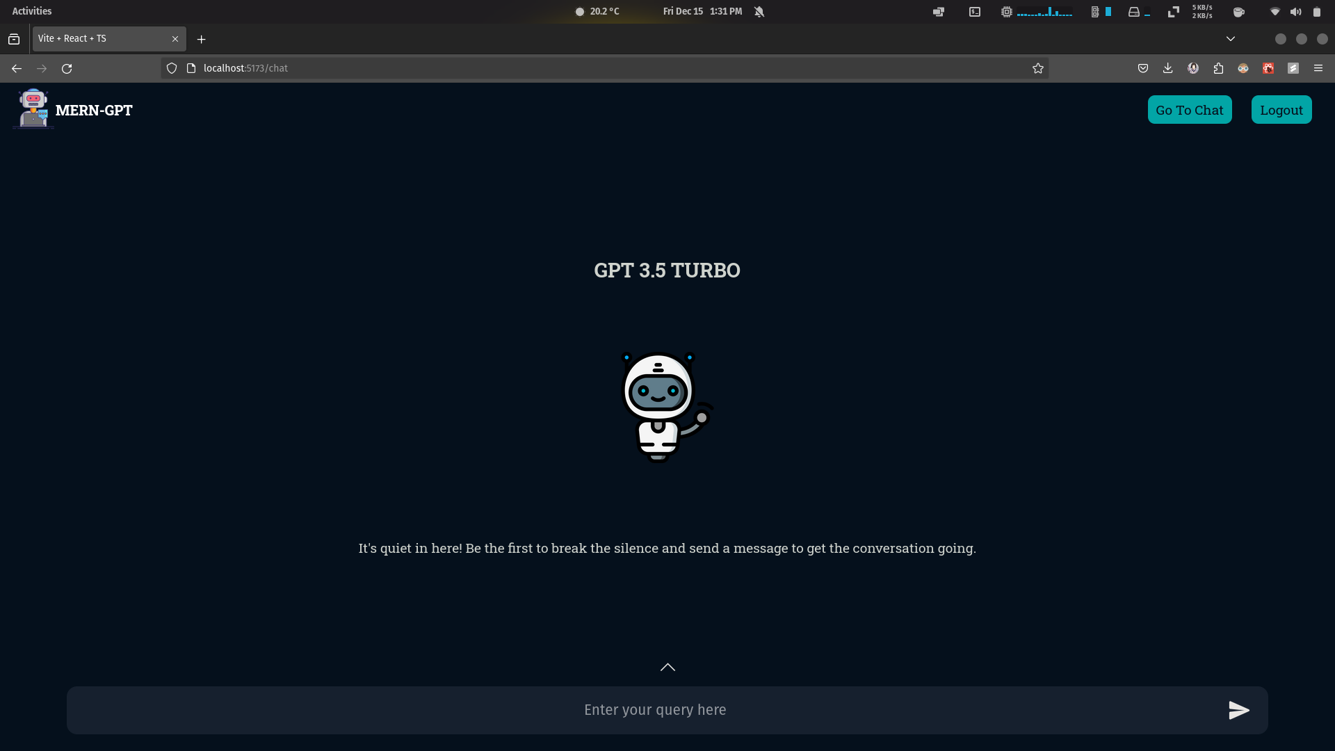Click the temperature weather status indicator

pos(597,10)
